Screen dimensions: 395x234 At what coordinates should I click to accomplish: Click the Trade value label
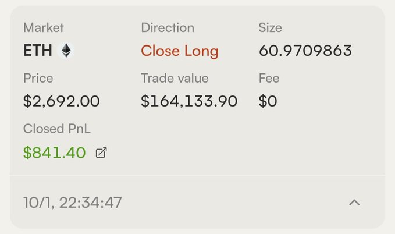pyautogui.click(x=175, y=78)
